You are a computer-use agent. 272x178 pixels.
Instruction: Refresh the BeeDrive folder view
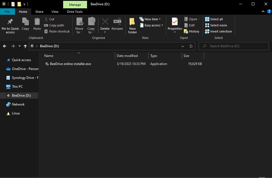(x=191, y=46)
